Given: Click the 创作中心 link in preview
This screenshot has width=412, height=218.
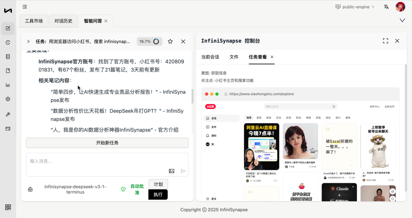Looking at the screenshot, I should click(375, 107).
